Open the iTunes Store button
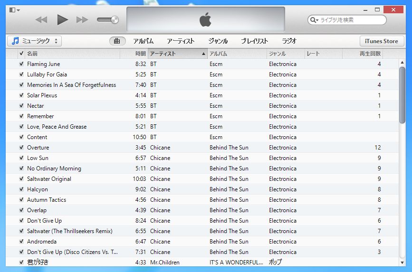Screen dimensions: 412x272 click(x=382, y=41)
